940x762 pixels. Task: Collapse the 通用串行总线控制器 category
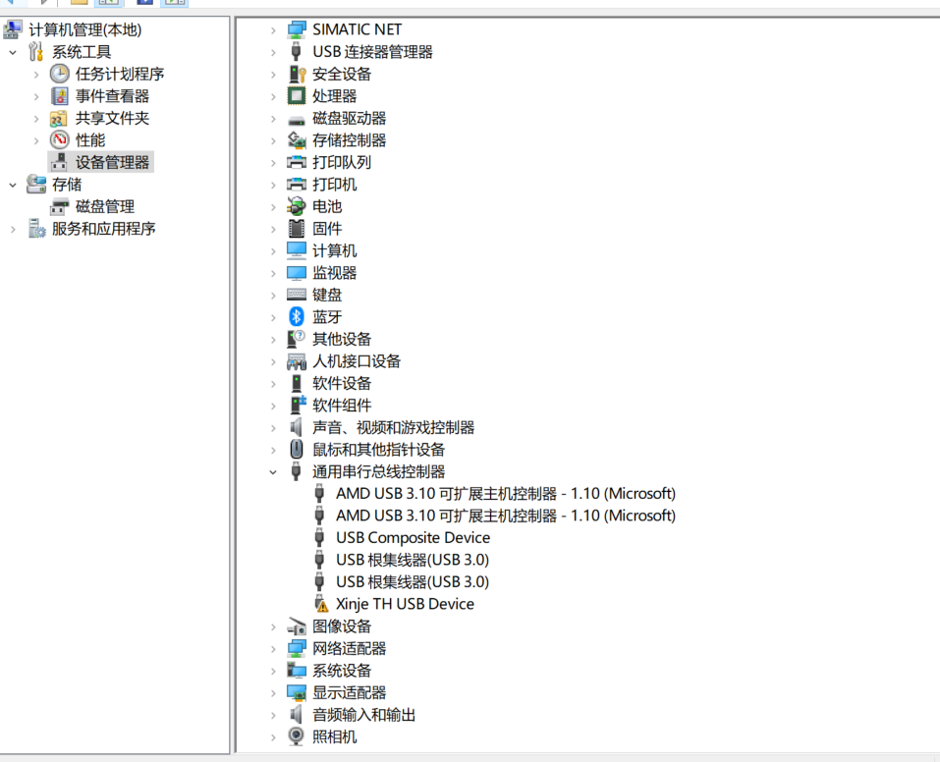(x=274, y=472)
